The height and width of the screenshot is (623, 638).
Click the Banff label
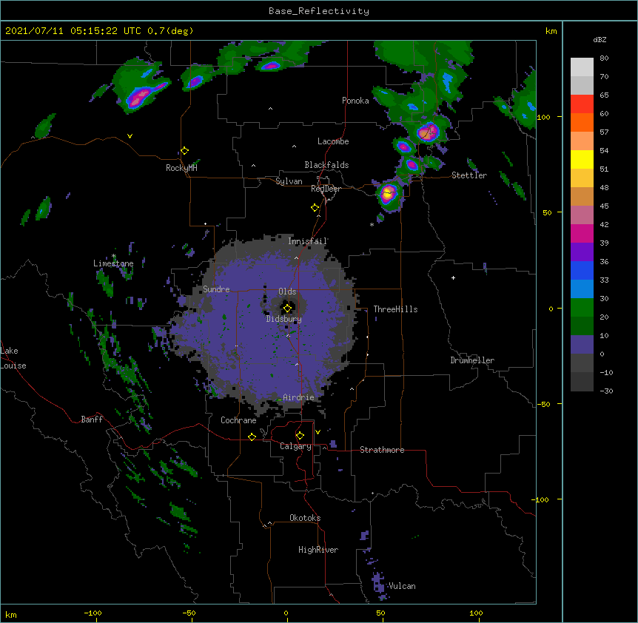(x=92, y=420)
